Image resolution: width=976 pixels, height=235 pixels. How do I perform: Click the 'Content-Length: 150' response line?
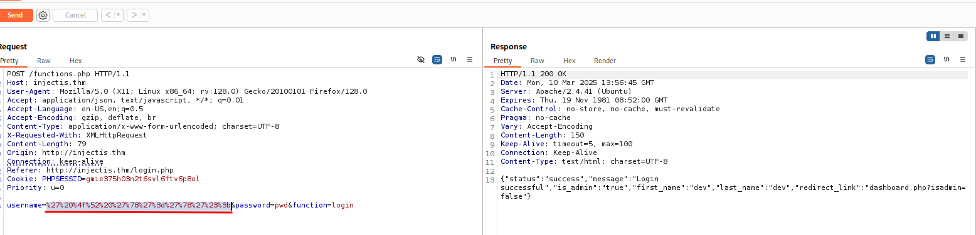[x=542, y=135]
